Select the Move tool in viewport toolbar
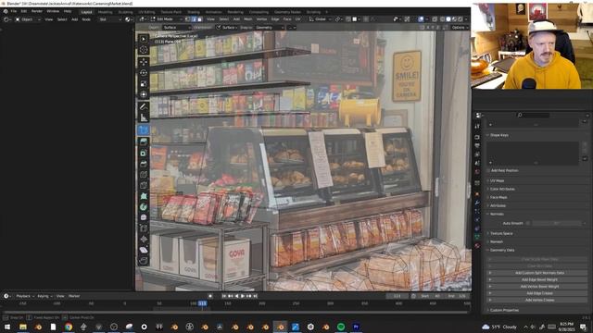Screen dimensions: 593x333 [144, 62]
